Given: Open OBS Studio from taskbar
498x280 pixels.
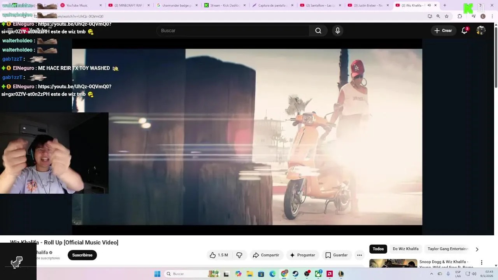Looking at the screenshot, I should [x=307, y=274].
